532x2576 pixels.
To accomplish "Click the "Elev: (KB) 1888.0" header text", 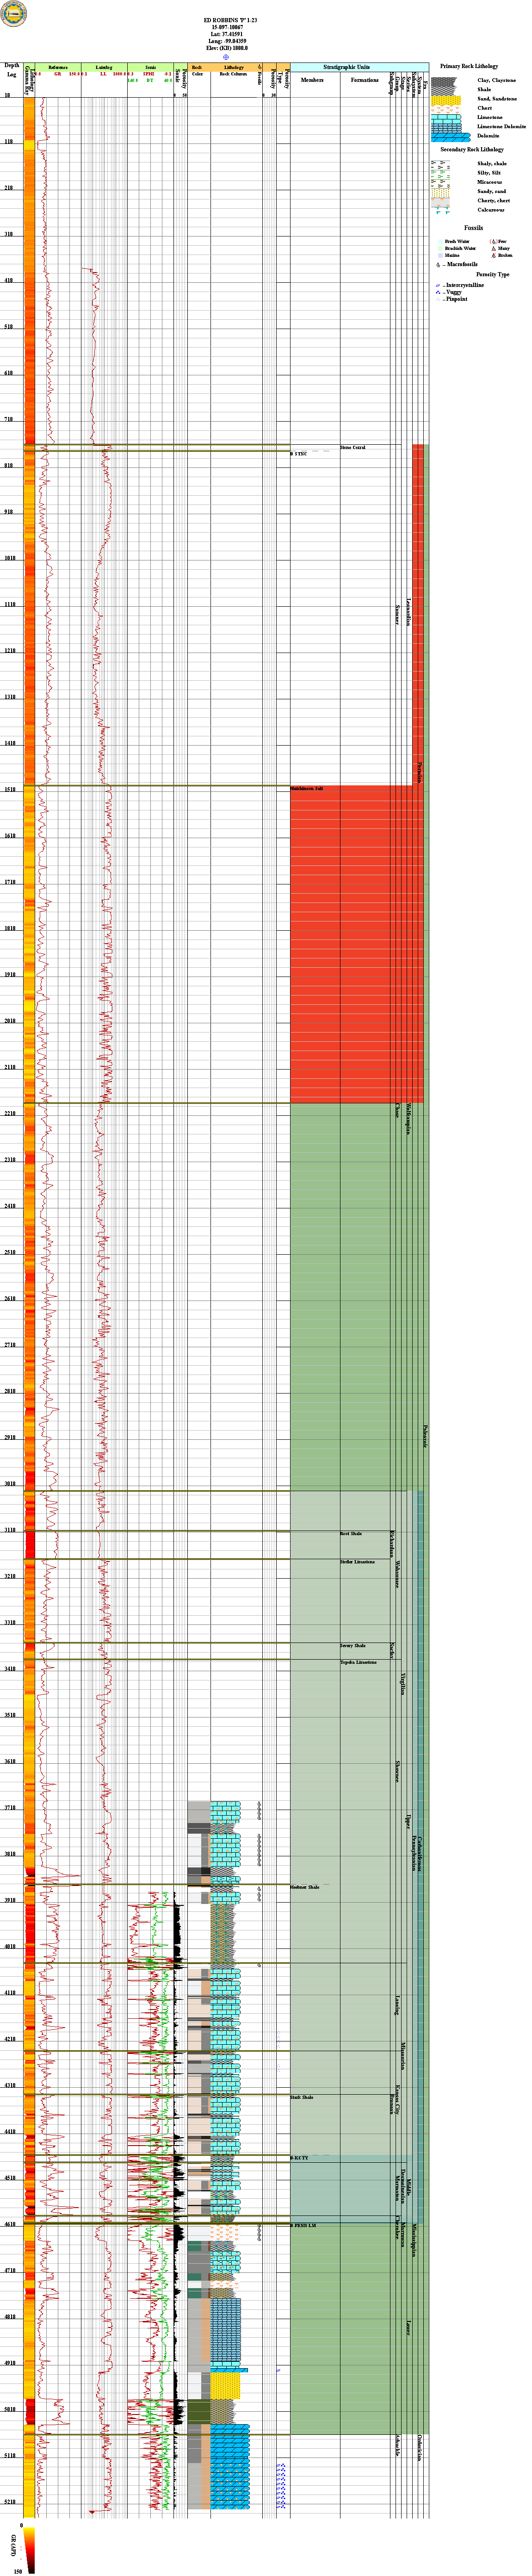I will click(x=226, y=48).
